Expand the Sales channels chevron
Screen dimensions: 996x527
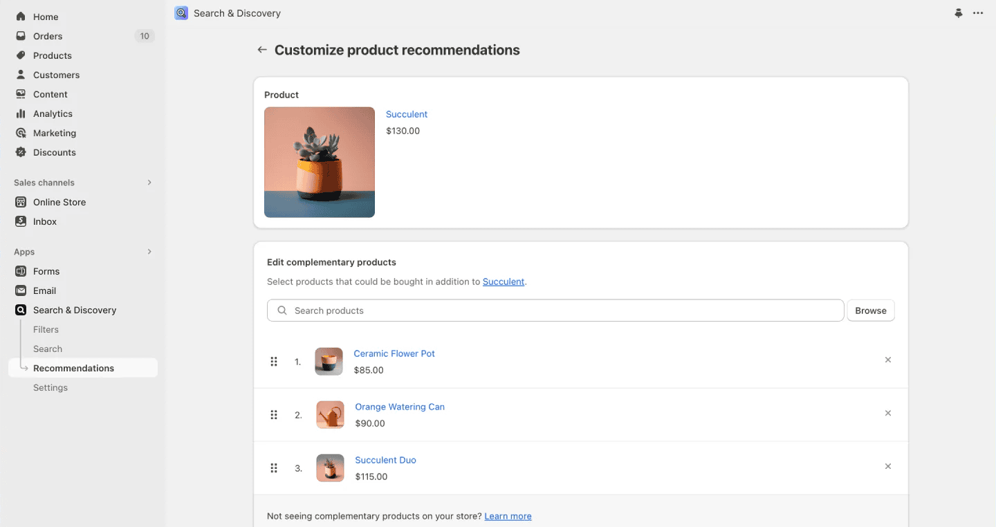coord(149,183)
